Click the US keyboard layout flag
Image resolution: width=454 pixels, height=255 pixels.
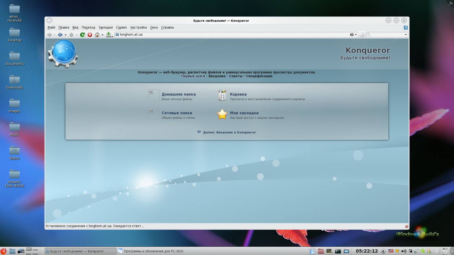pyautogui.click(x=391, y=251)
